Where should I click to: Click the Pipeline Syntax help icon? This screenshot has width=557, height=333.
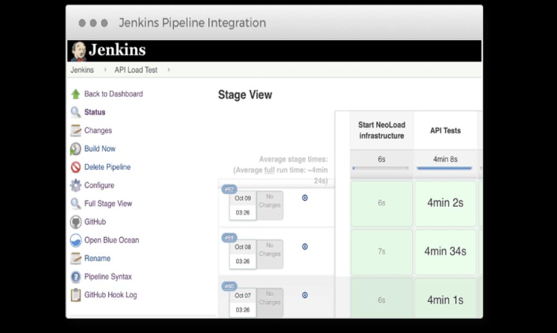(76, 277)
